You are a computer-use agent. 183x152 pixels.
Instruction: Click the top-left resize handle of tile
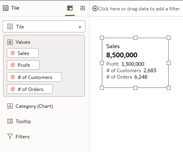pos(102,38)
